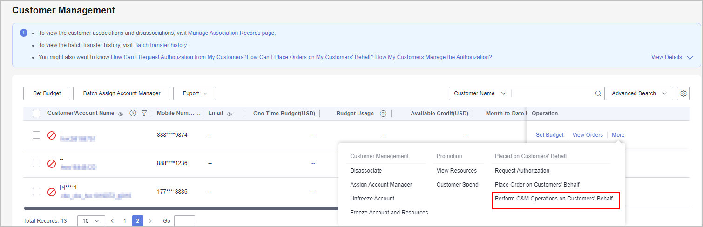Screen dimensions: 703x227
Task: Expand the Advanced Search dropdown
Action: 639,93
